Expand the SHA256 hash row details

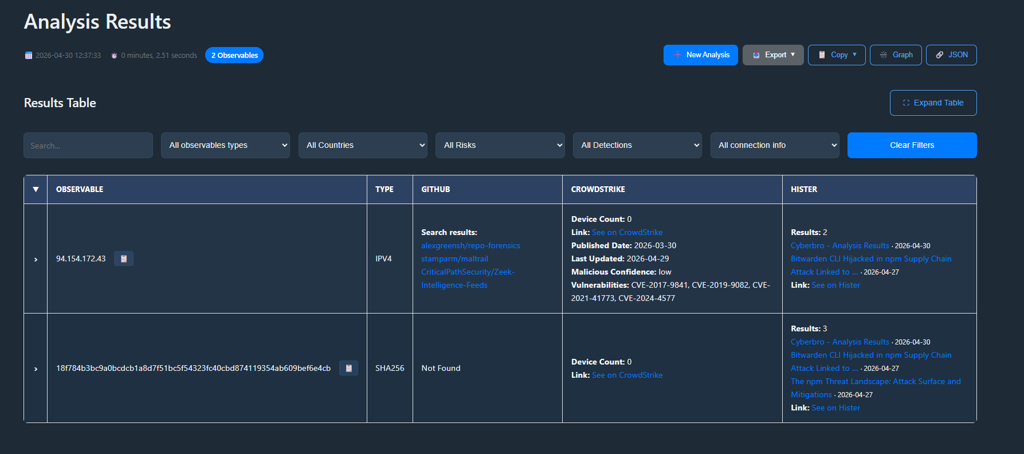(x=36, y=369)
